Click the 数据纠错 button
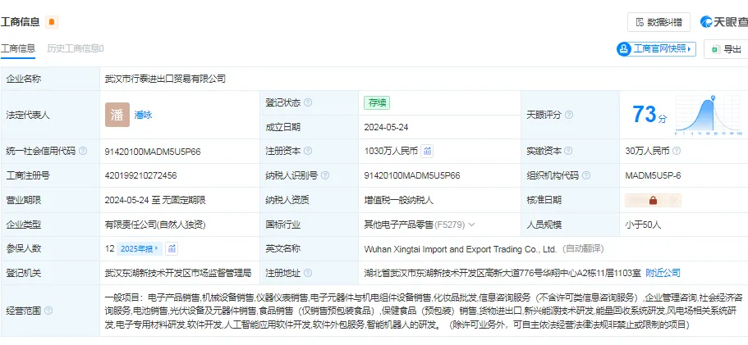Viewport: 748px width, 345px height. tap(659, 22)
